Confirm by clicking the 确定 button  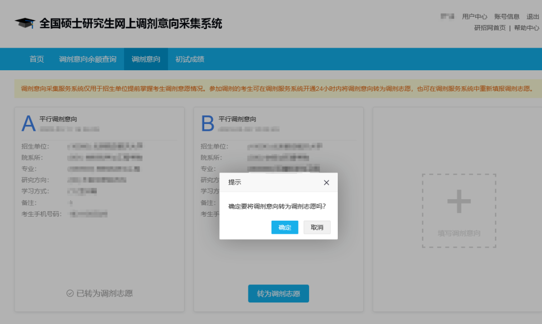point(285,227)
